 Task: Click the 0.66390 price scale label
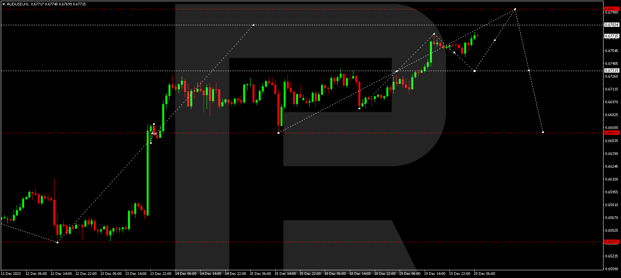pos(611,153)
